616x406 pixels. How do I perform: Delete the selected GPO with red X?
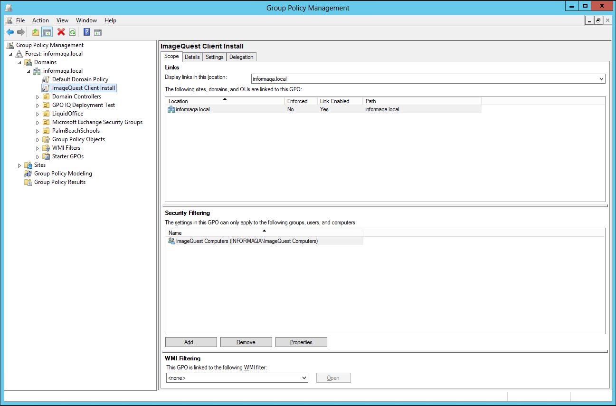click(61, 32)
